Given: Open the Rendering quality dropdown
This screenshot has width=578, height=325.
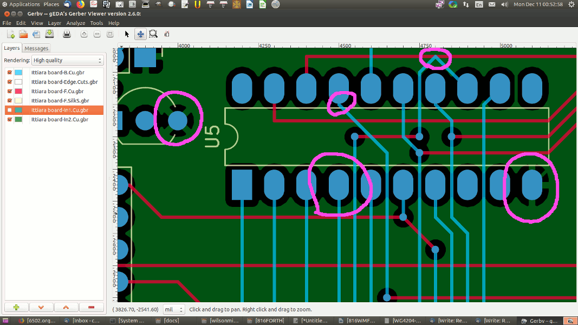Looking at the screenshot, I should (x=67, y=60).
